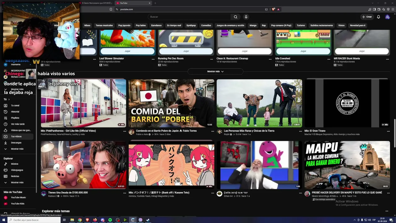This screenshot has width=396, height=223.
Task: Expand the Tú section chevron
Action: click(x=9, y=99)
